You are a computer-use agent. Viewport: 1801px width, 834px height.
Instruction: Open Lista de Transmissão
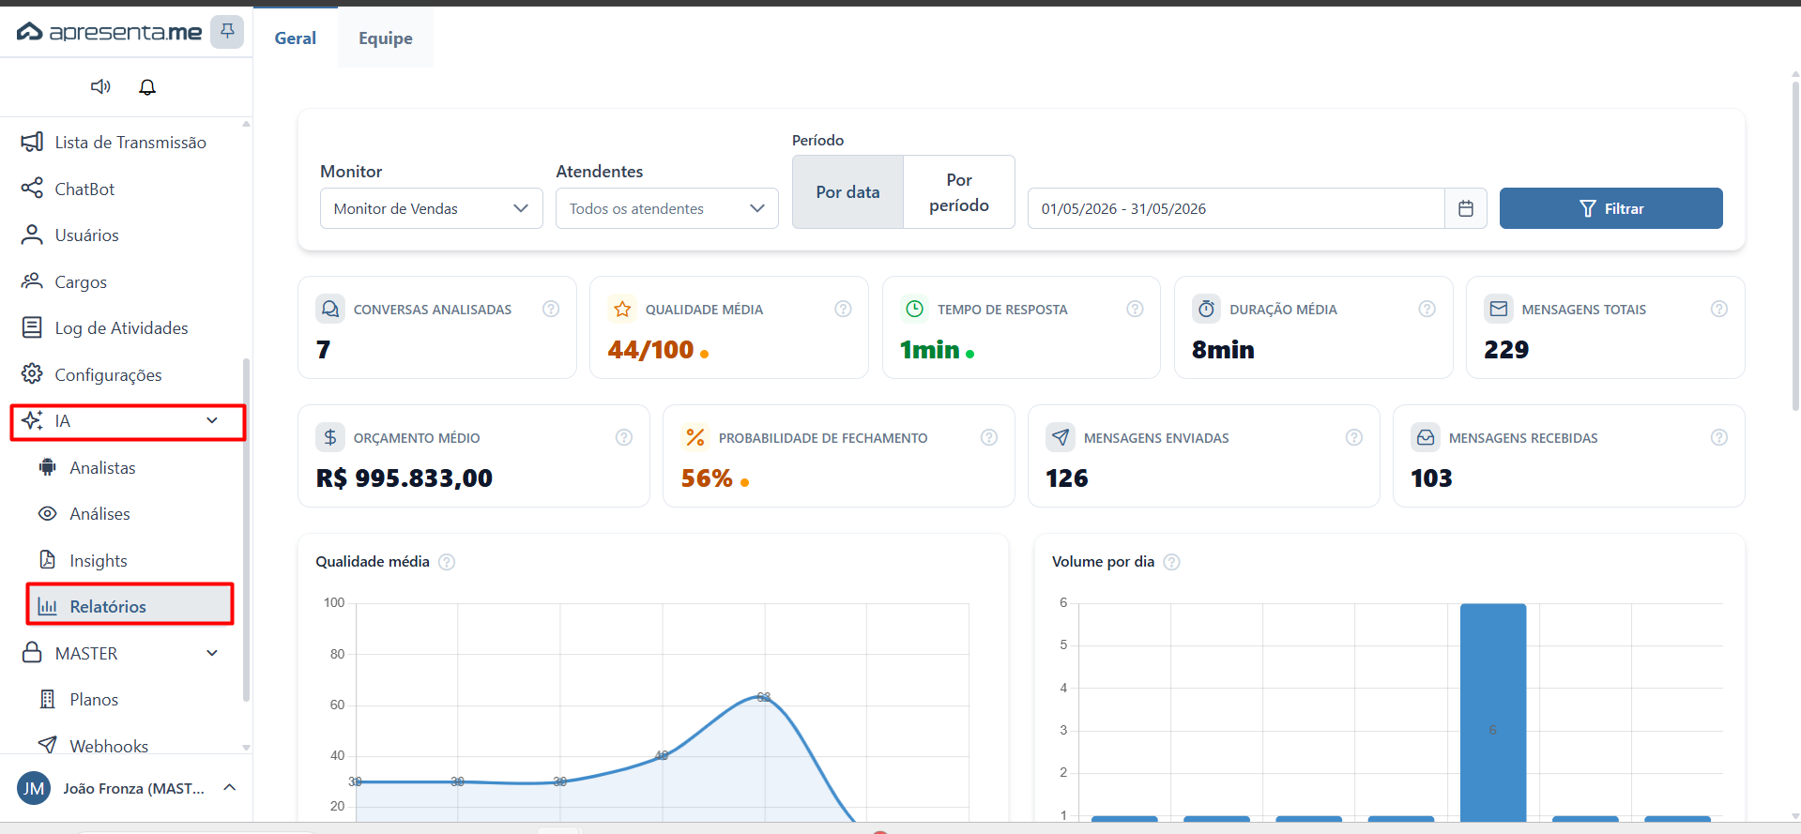tap(126, 143)
